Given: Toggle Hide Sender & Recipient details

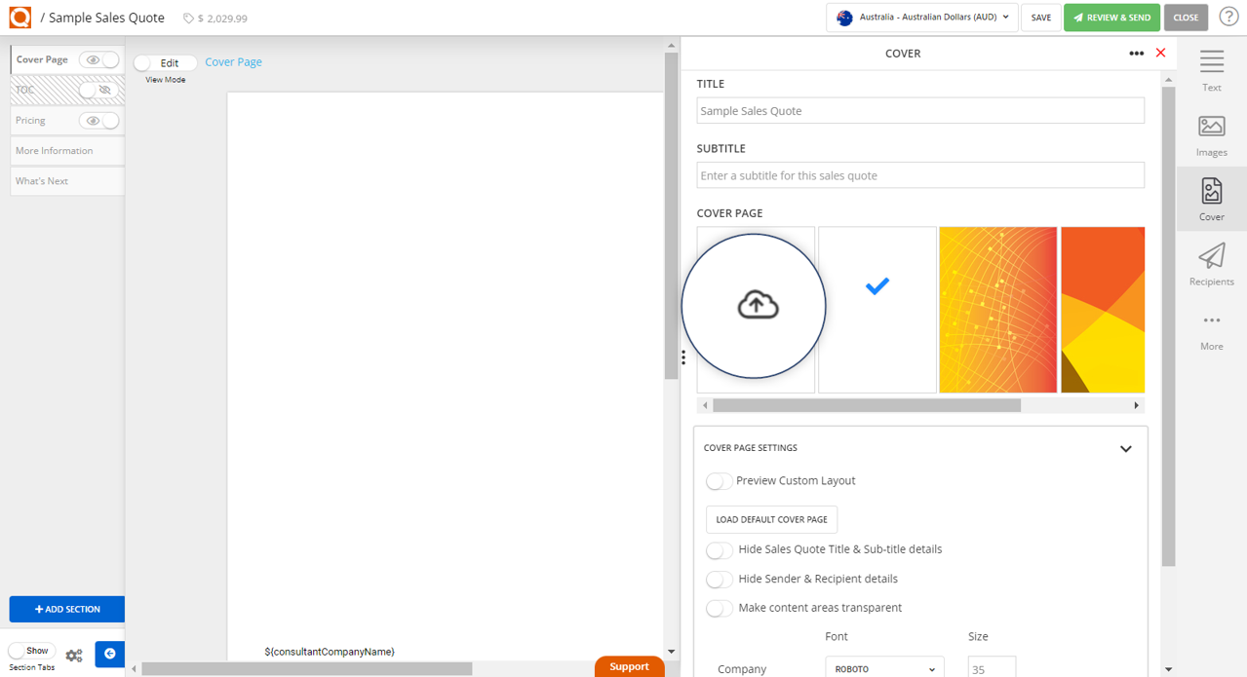Looking at the screenshot, I should click(x=719, y=579).
